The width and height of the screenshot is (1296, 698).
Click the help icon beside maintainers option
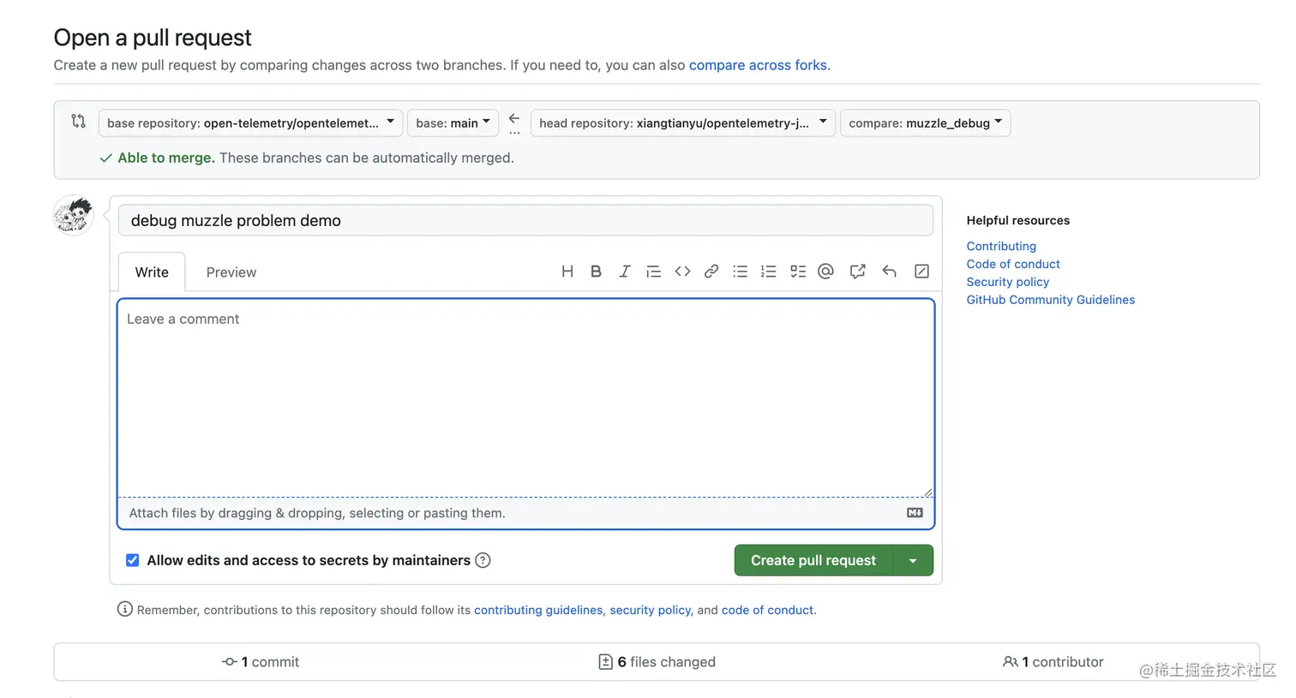483,560
